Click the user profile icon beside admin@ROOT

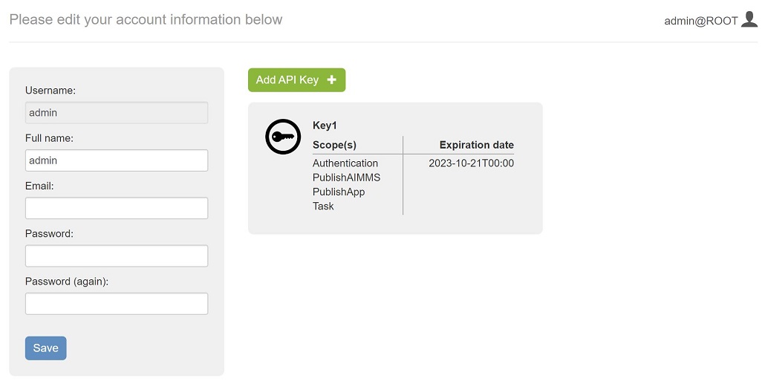(x=749, y=19)
